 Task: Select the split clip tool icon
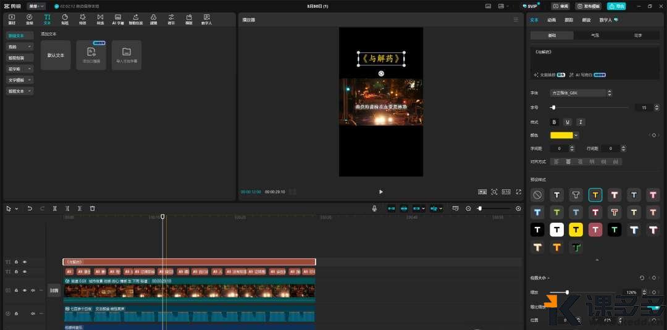(55, 208)
